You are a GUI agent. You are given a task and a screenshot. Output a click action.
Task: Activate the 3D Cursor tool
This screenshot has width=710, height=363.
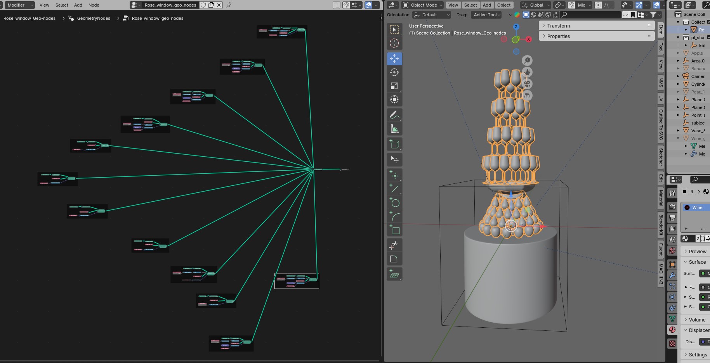pyautogui.click(x=394, y=43)
